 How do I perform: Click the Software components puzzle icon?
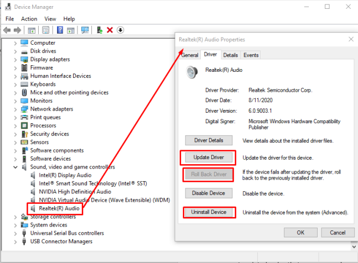24,150
